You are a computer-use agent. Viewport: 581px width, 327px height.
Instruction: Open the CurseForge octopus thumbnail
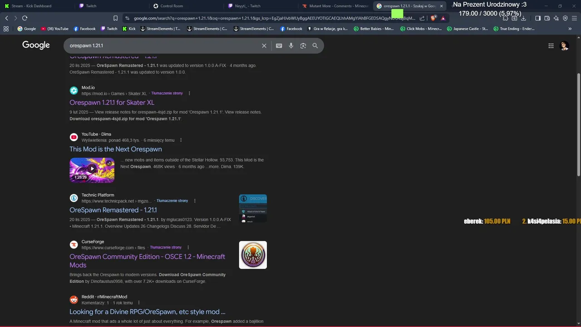click(x=253, y=255)
